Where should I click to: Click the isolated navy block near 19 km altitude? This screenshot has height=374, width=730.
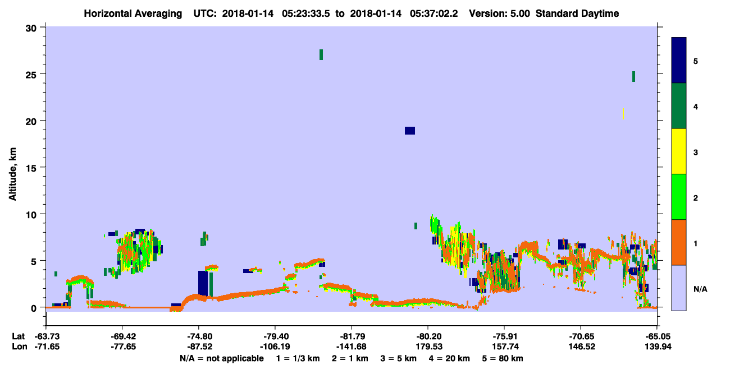410,131
